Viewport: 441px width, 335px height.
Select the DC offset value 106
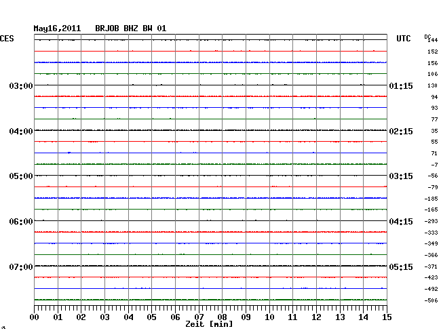click(433, 74)
